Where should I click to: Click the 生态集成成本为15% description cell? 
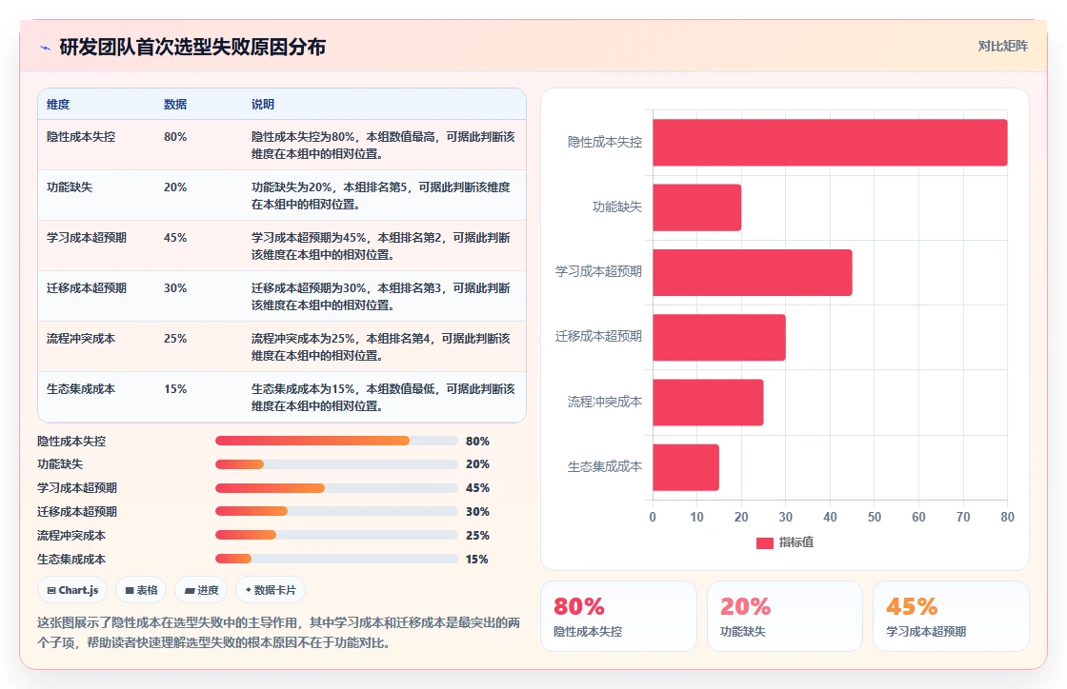coord(383,398)
